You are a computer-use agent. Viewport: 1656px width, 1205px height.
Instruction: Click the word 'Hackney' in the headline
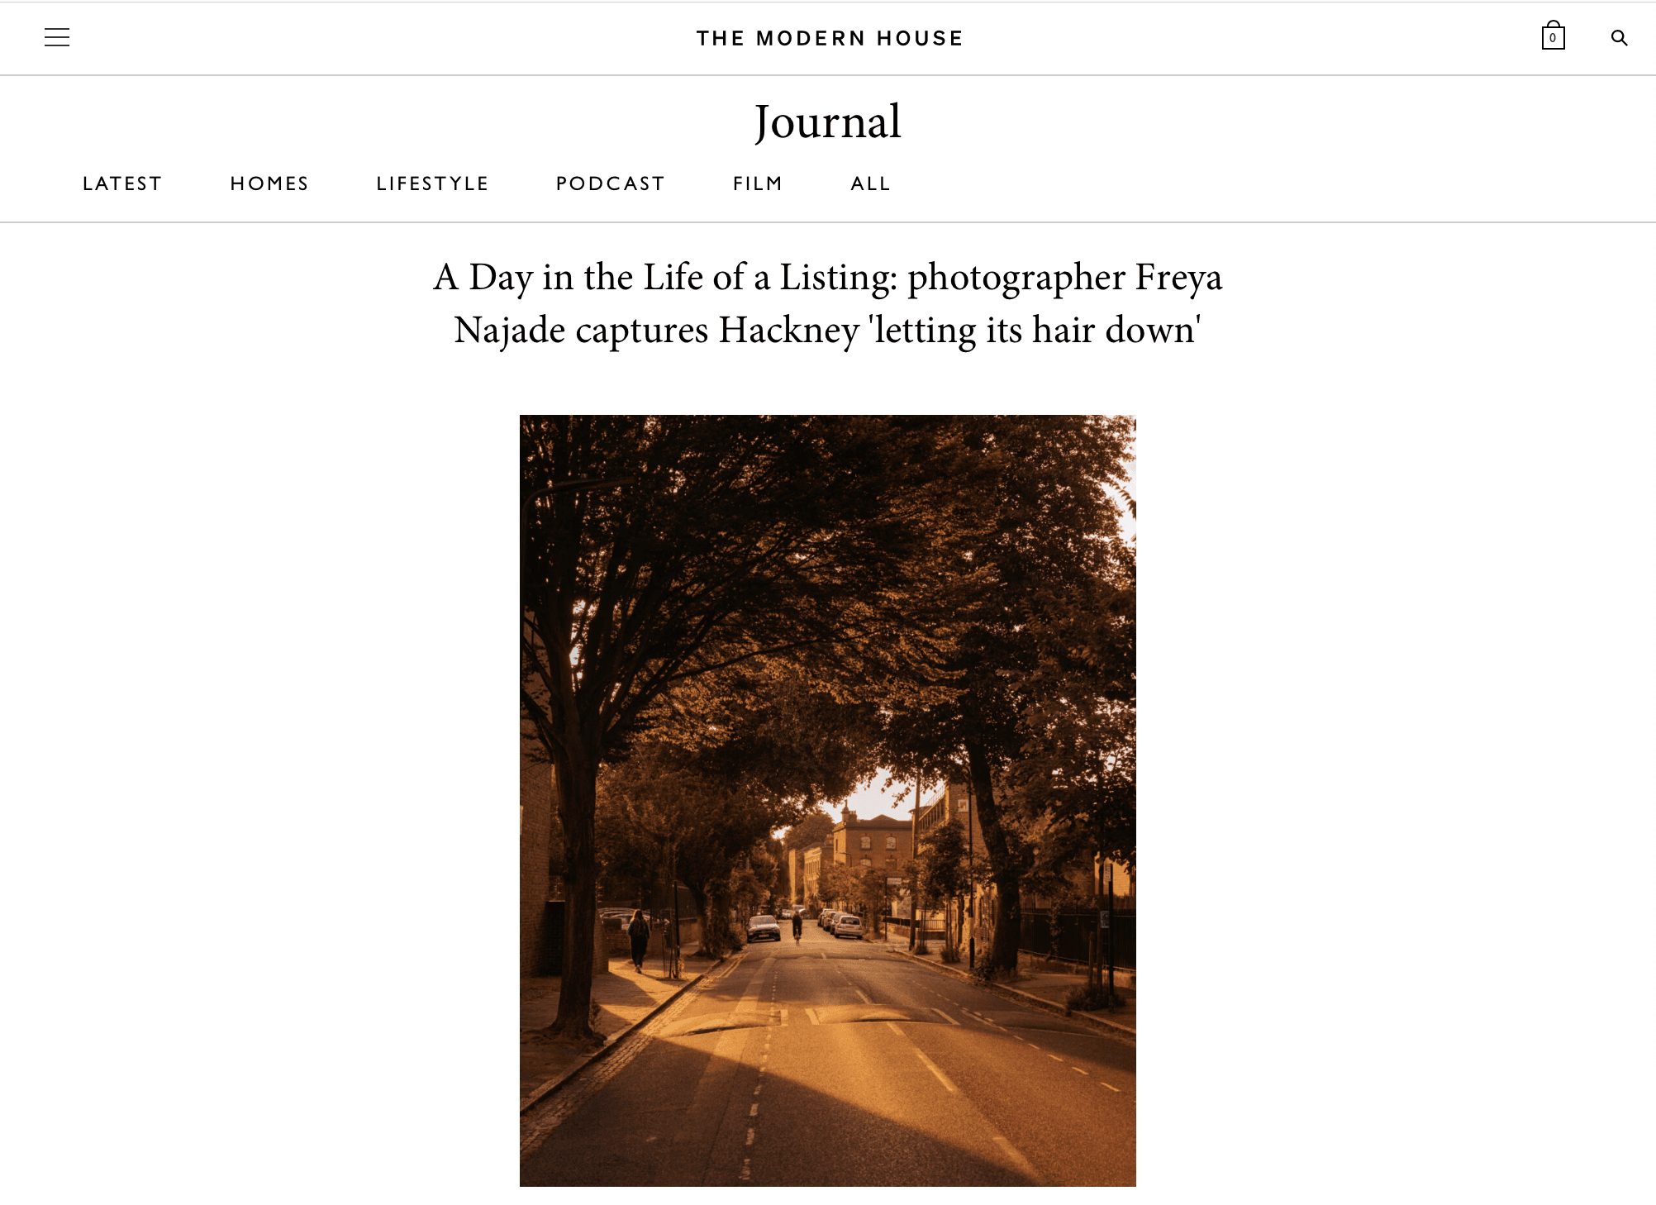point(789,330)
